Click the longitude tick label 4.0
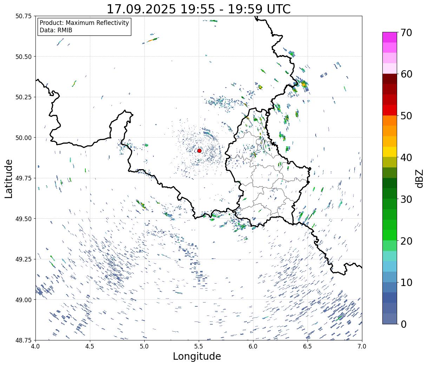 35,346
